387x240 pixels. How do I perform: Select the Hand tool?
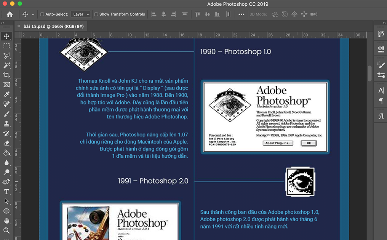(6, 221)
